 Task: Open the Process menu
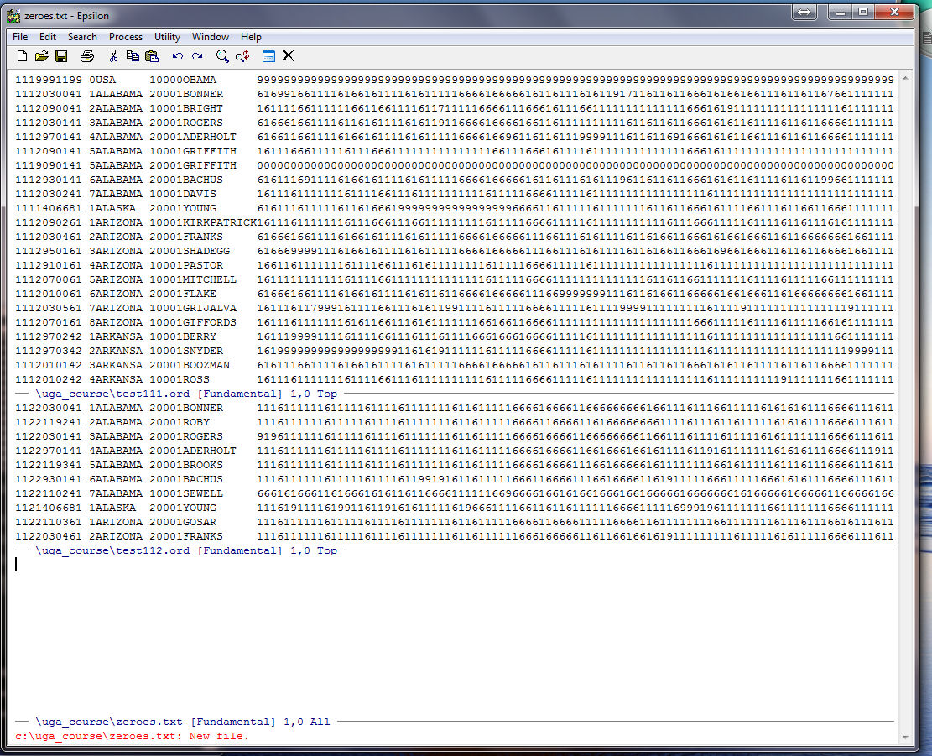126,37
